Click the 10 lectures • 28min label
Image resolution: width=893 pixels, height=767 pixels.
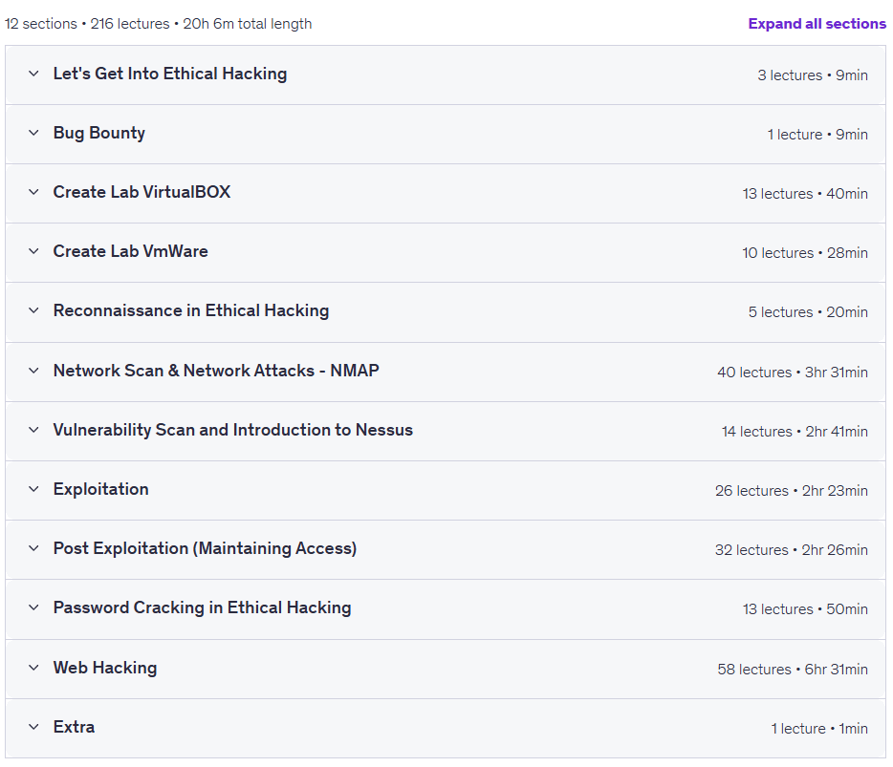[805, 252]
